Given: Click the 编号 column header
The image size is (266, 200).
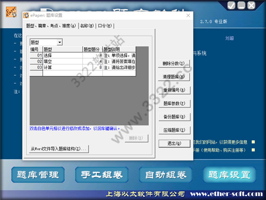Looking at the screenshot, I should (x=36, y=49).
